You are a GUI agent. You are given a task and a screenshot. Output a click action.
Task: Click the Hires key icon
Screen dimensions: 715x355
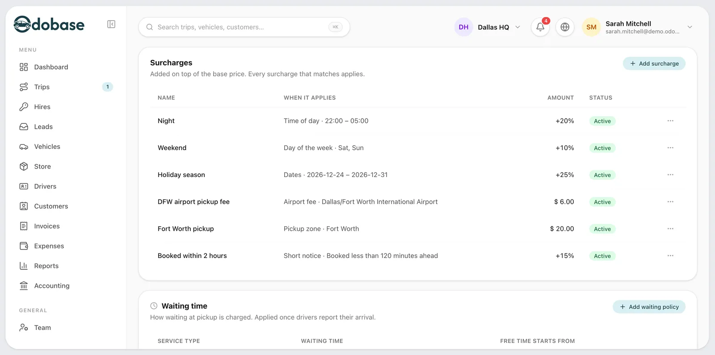[x=24, y=107]
